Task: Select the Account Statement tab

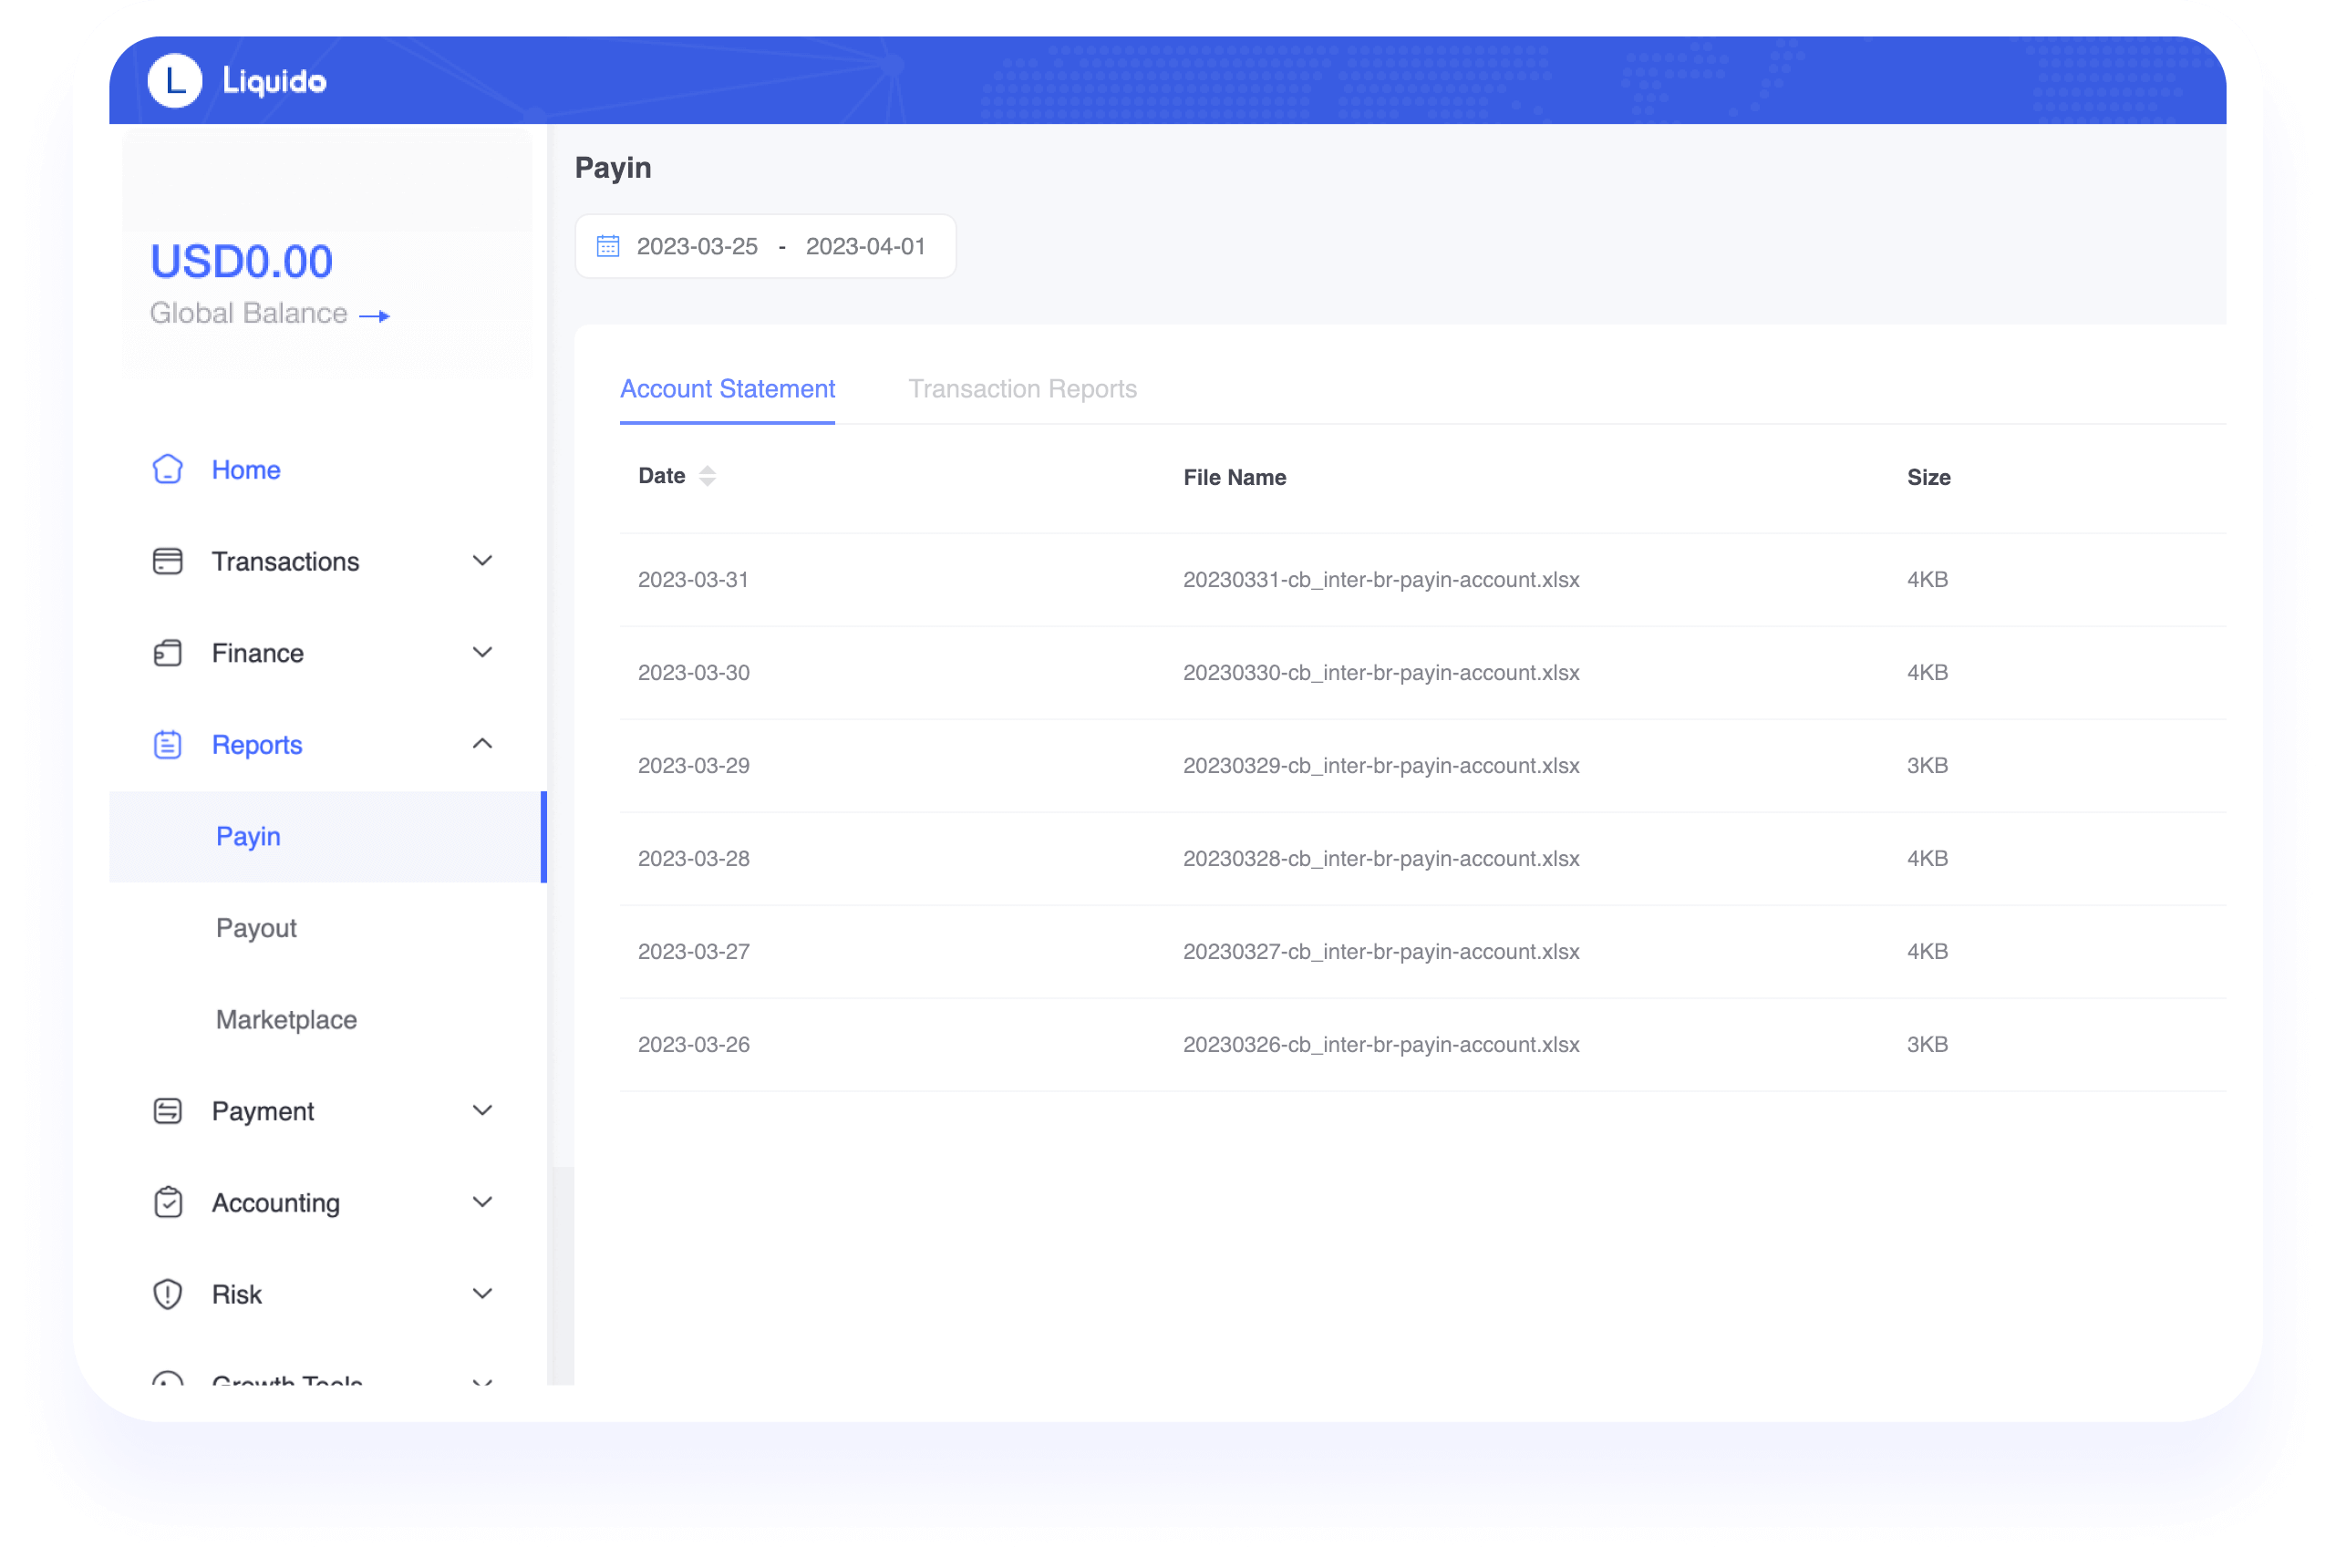Action: click(x=726, y=388)
